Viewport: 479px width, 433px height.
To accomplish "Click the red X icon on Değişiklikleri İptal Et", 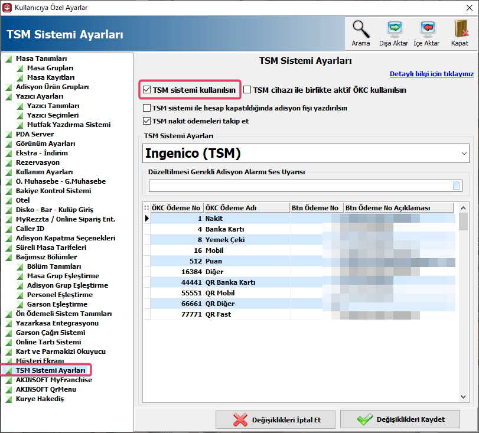I will pyautogui.click(x=240, y=419).
